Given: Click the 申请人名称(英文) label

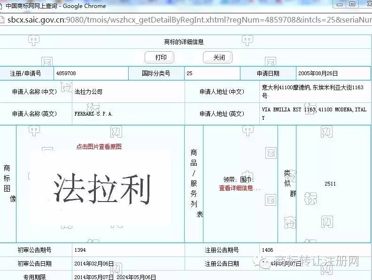Looking at the screenshot, I should coord(34,114).
